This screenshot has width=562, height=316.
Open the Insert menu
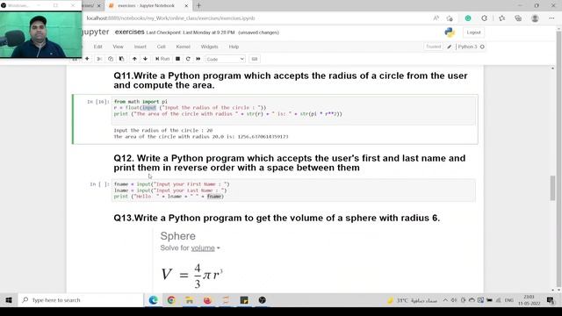coord(140,47)
